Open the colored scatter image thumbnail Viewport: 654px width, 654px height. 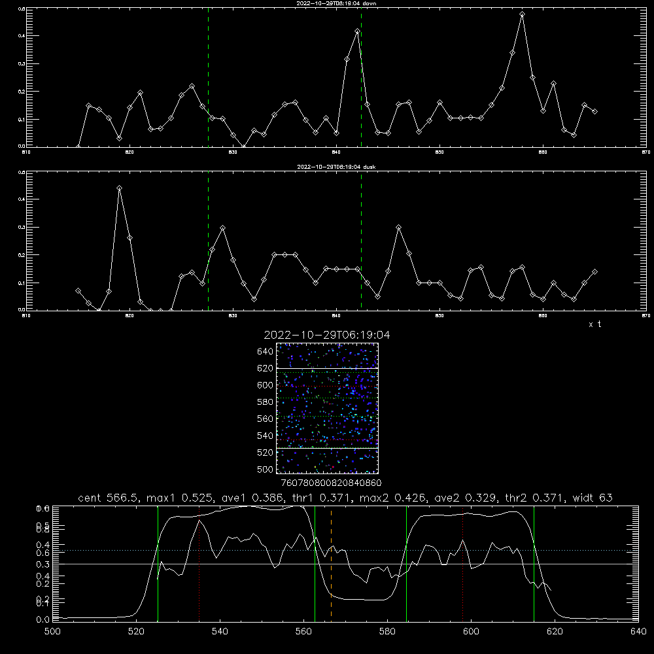pos(328,408)
